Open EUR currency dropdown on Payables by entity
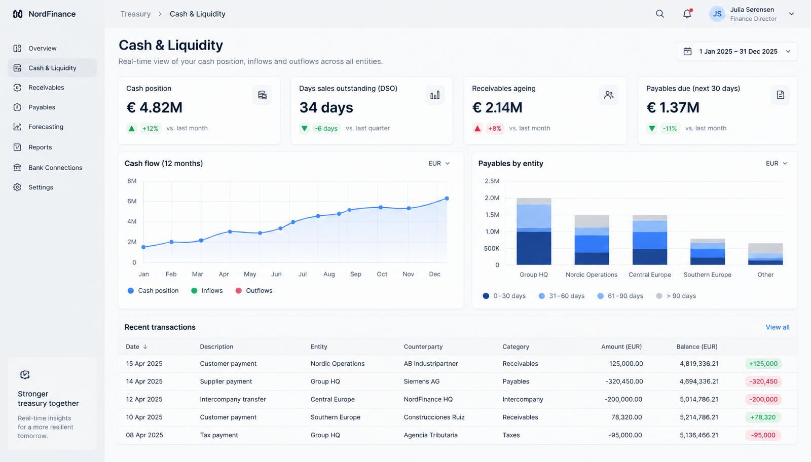 tap(777, 164)
